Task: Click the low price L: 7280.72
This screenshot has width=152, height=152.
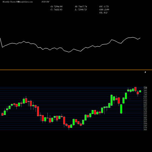Action: pos(81,10)
